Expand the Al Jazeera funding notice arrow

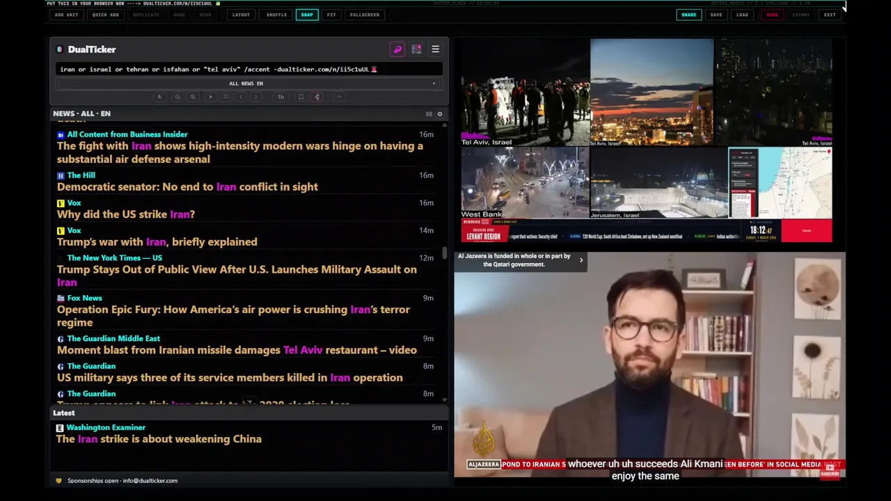pyautogui.click(x=581, y=260)
